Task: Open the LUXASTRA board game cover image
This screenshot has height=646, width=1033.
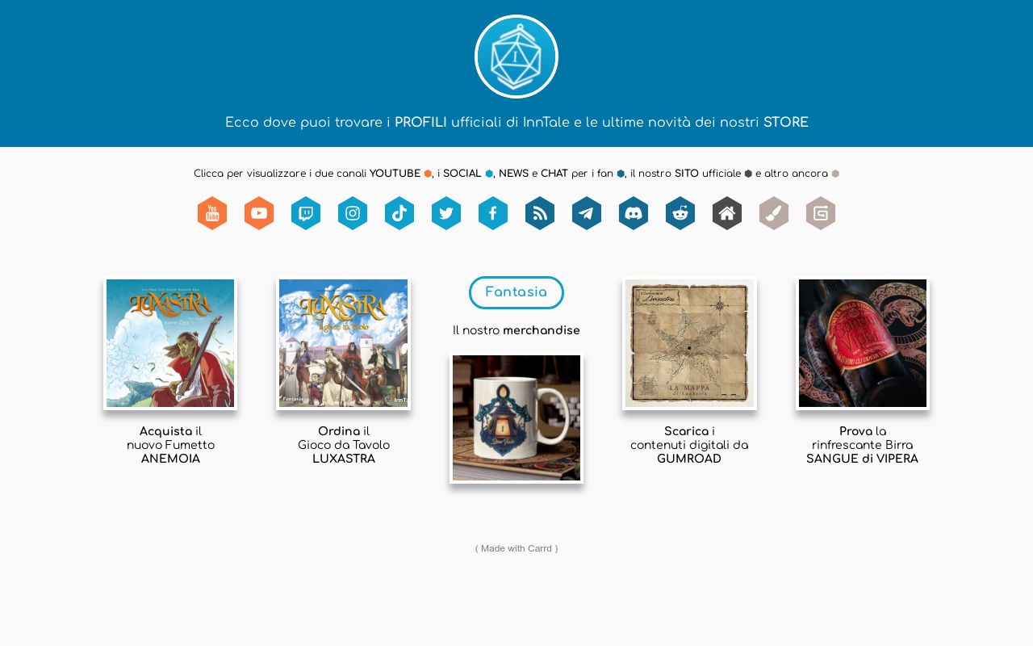Action: click(x=343, y=343)
